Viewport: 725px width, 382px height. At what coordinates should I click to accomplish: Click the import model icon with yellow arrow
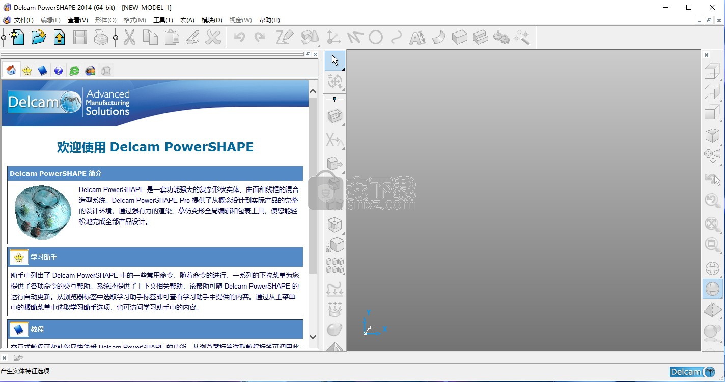point(60,37)
